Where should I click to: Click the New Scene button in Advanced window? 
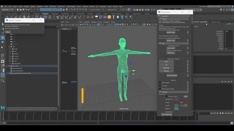(171, 48)
